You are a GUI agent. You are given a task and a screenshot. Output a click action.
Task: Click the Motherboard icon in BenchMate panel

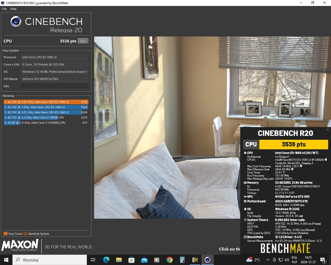245,201
